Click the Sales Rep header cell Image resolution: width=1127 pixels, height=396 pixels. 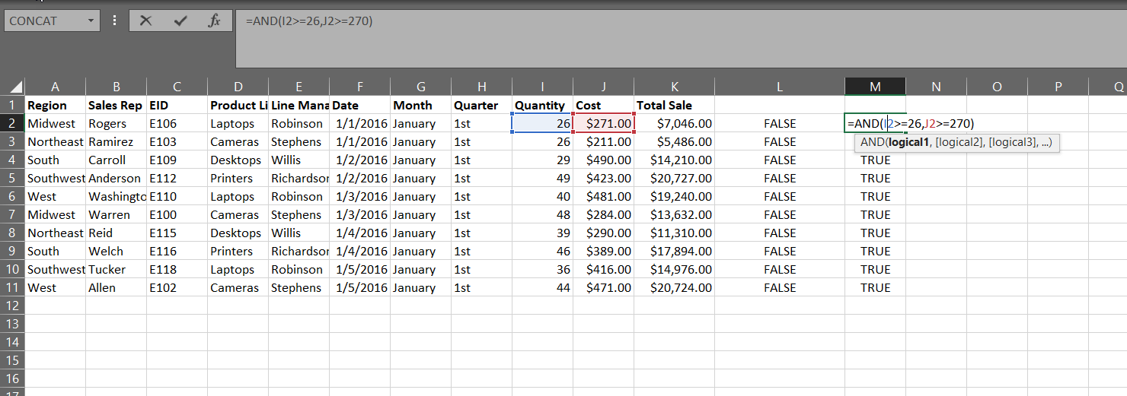coord(116,106)
